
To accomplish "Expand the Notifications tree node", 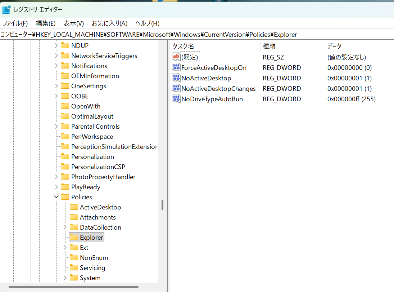I will (56, 66).
